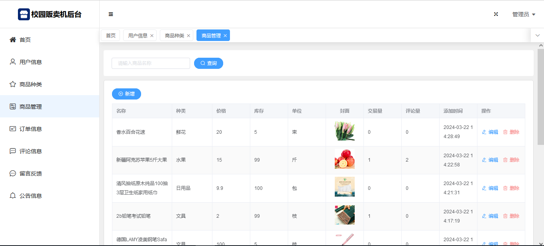This screenshot has height=246, width=544.
Task: Edit the 香水百合花束 row
Action: 490,132
